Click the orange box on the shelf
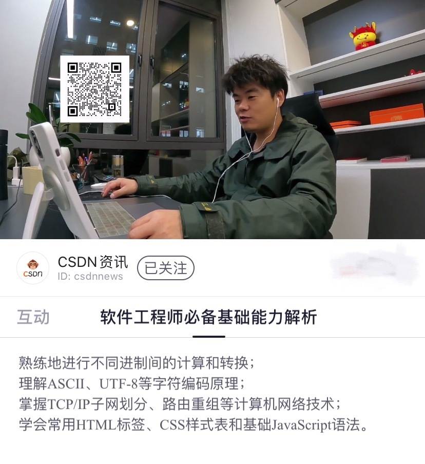The width and height of the screenshot is (425, 464). tap(397, 113)
